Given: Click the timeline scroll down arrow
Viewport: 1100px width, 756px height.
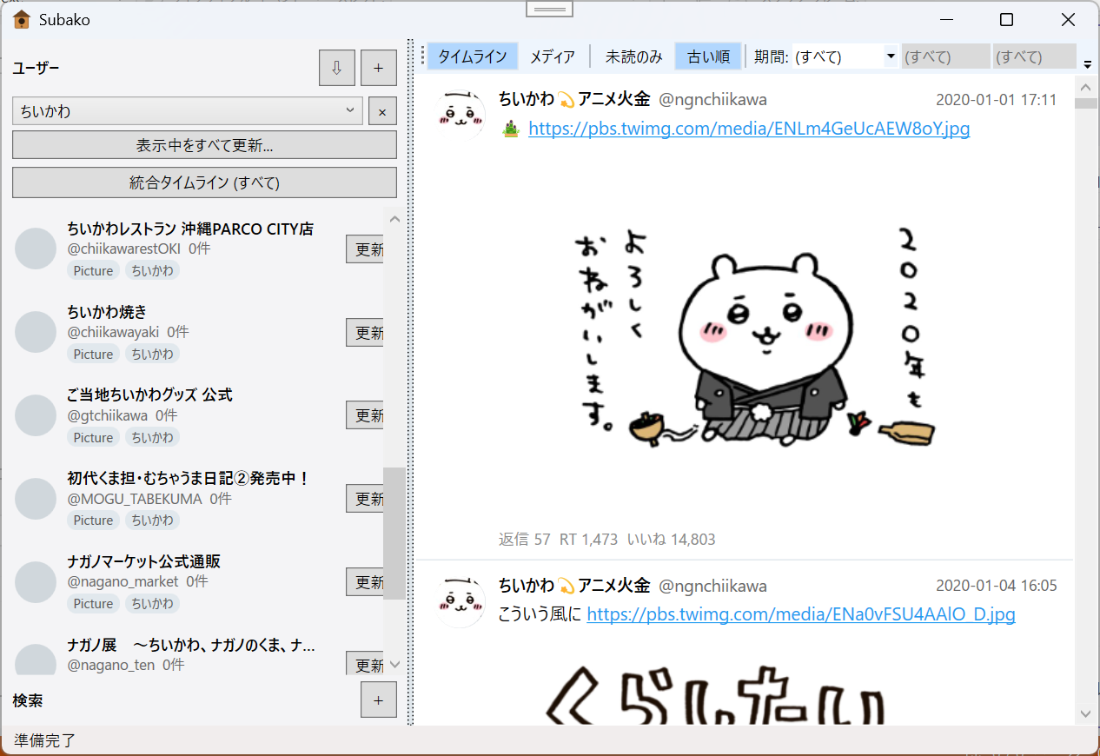Looking at the screenshot, I should [x=1086, y=713].
